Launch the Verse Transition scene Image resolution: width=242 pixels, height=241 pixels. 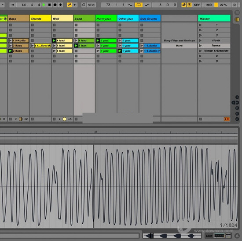click(200, 51)
